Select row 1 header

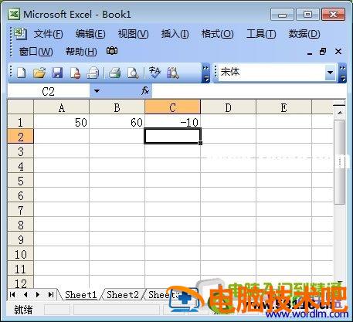(x=21, y=122)
